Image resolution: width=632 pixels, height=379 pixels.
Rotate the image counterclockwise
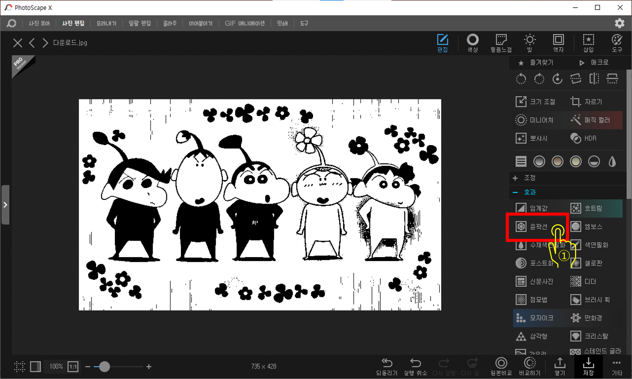[521, 79]
